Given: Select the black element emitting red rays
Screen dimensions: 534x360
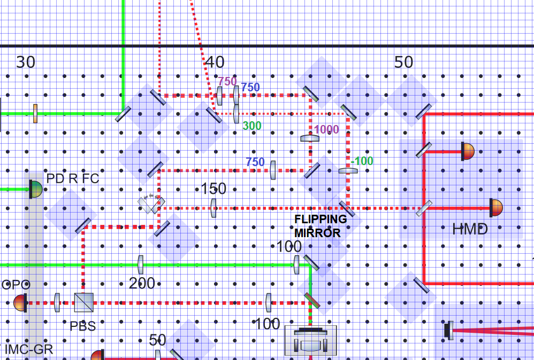Looking at the screenshot, I should click(449, 331).
